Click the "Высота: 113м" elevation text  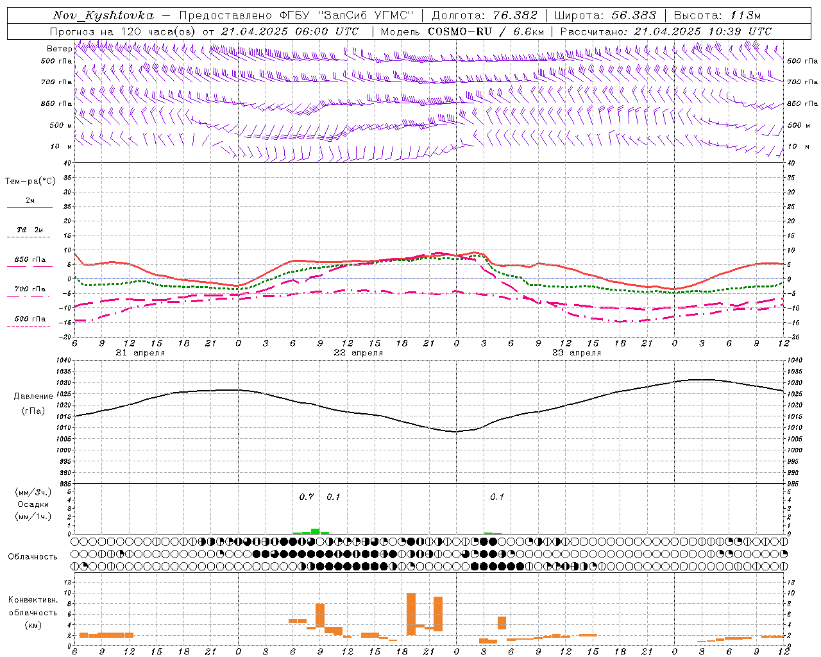point(716,15)
